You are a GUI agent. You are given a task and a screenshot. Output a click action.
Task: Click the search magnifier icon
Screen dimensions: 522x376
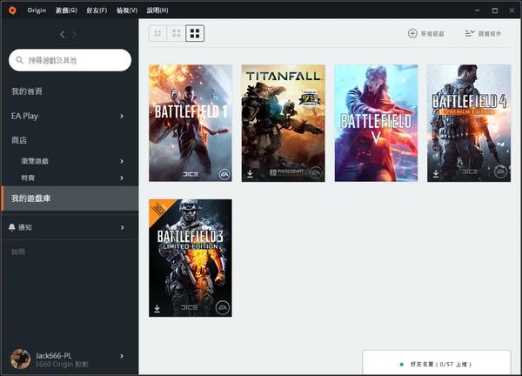click(20, 60)
